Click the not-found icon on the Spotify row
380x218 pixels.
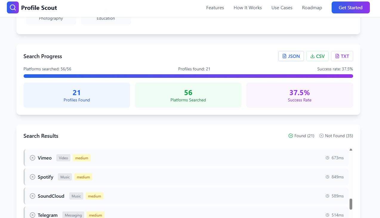pyautogui.click(x=33, y=177)
